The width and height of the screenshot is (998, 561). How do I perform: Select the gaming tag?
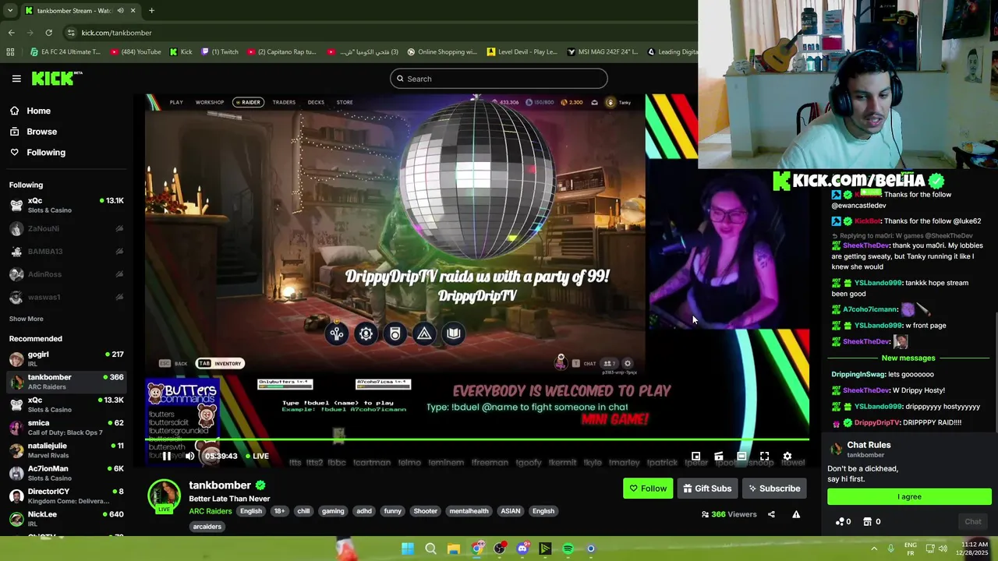tap(333, 511)
